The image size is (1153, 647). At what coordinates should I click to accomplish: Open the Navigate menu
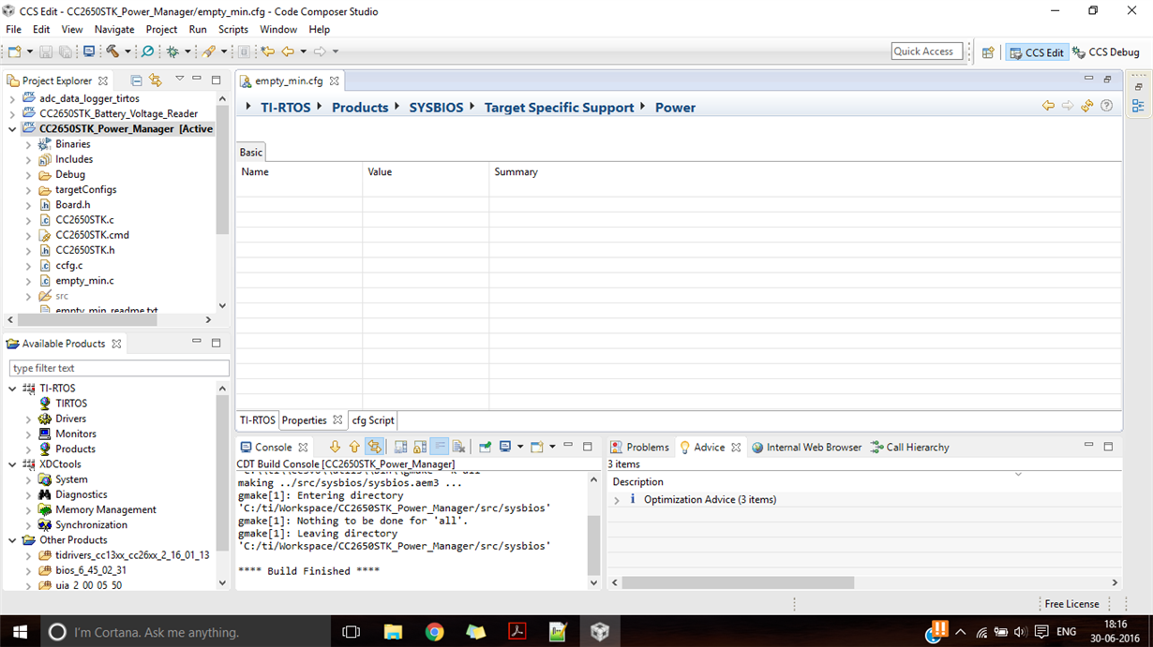click(x=114, y=29)
